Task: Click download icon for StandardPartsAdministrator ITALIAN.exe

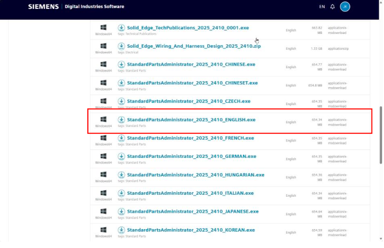Action: (x=121, y=193)
